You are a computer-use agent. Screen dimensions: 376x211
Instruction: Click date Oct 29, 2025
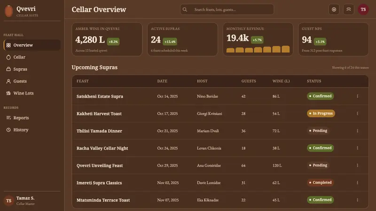[x=167, y=166]
